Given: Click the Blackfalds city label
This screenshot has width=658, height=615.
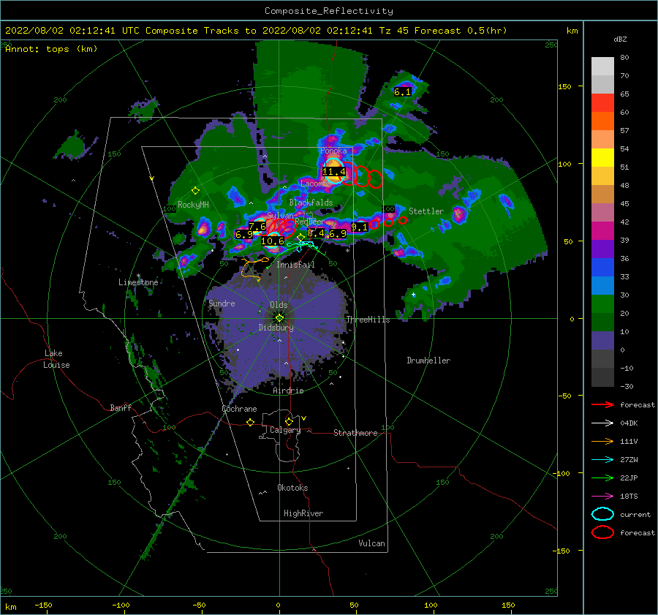Looking at the screenshot, I should (x=311, y=203).
